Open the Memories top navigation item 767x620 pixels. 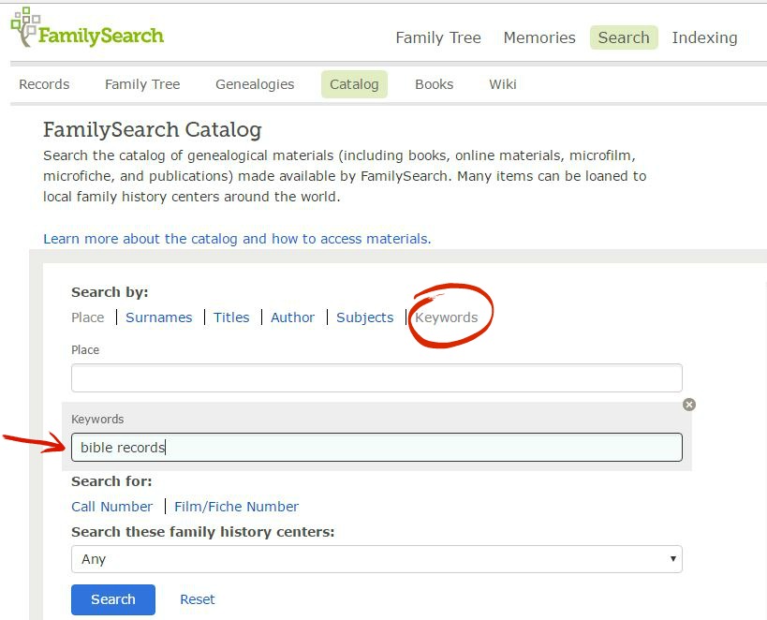coord(539,37)
